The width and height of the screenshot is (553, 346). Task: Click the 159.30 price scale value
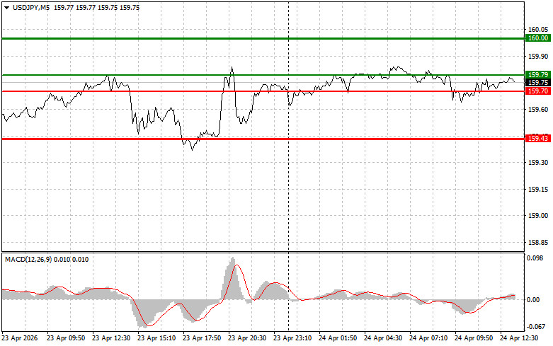pyautogui.click(x=538, y=163)
